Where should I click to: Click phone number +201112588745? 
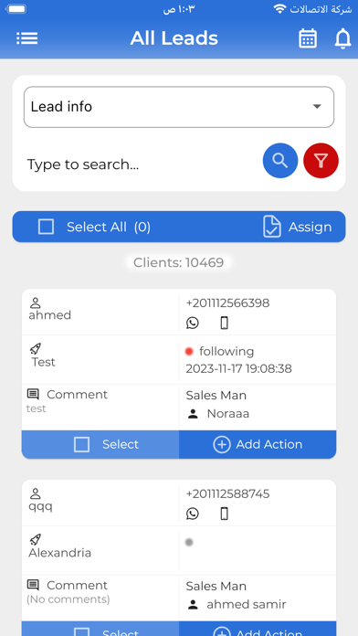(227, 493)
